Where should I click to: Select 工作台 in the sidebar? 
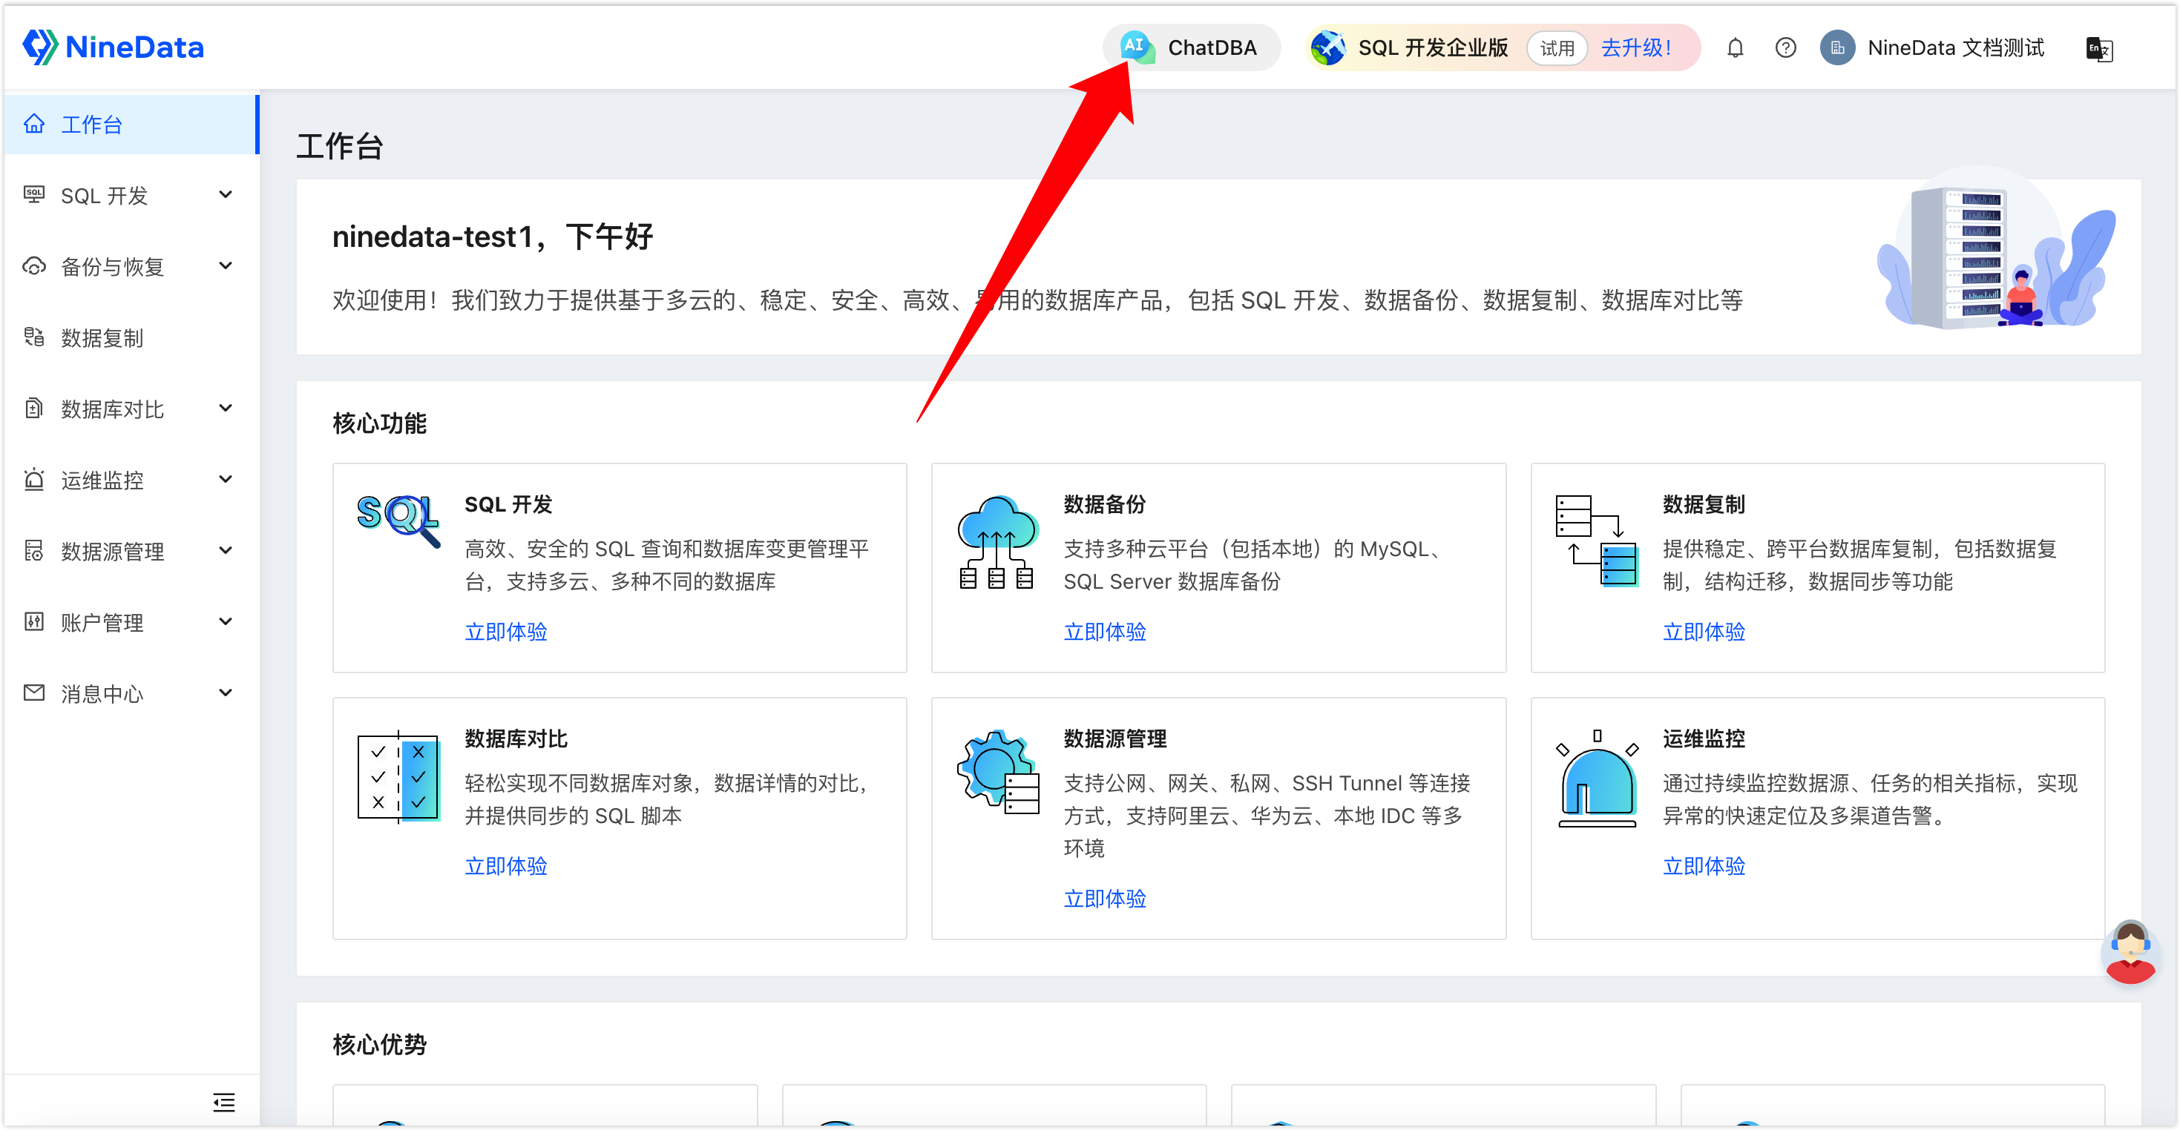click(x=131, y=125)
